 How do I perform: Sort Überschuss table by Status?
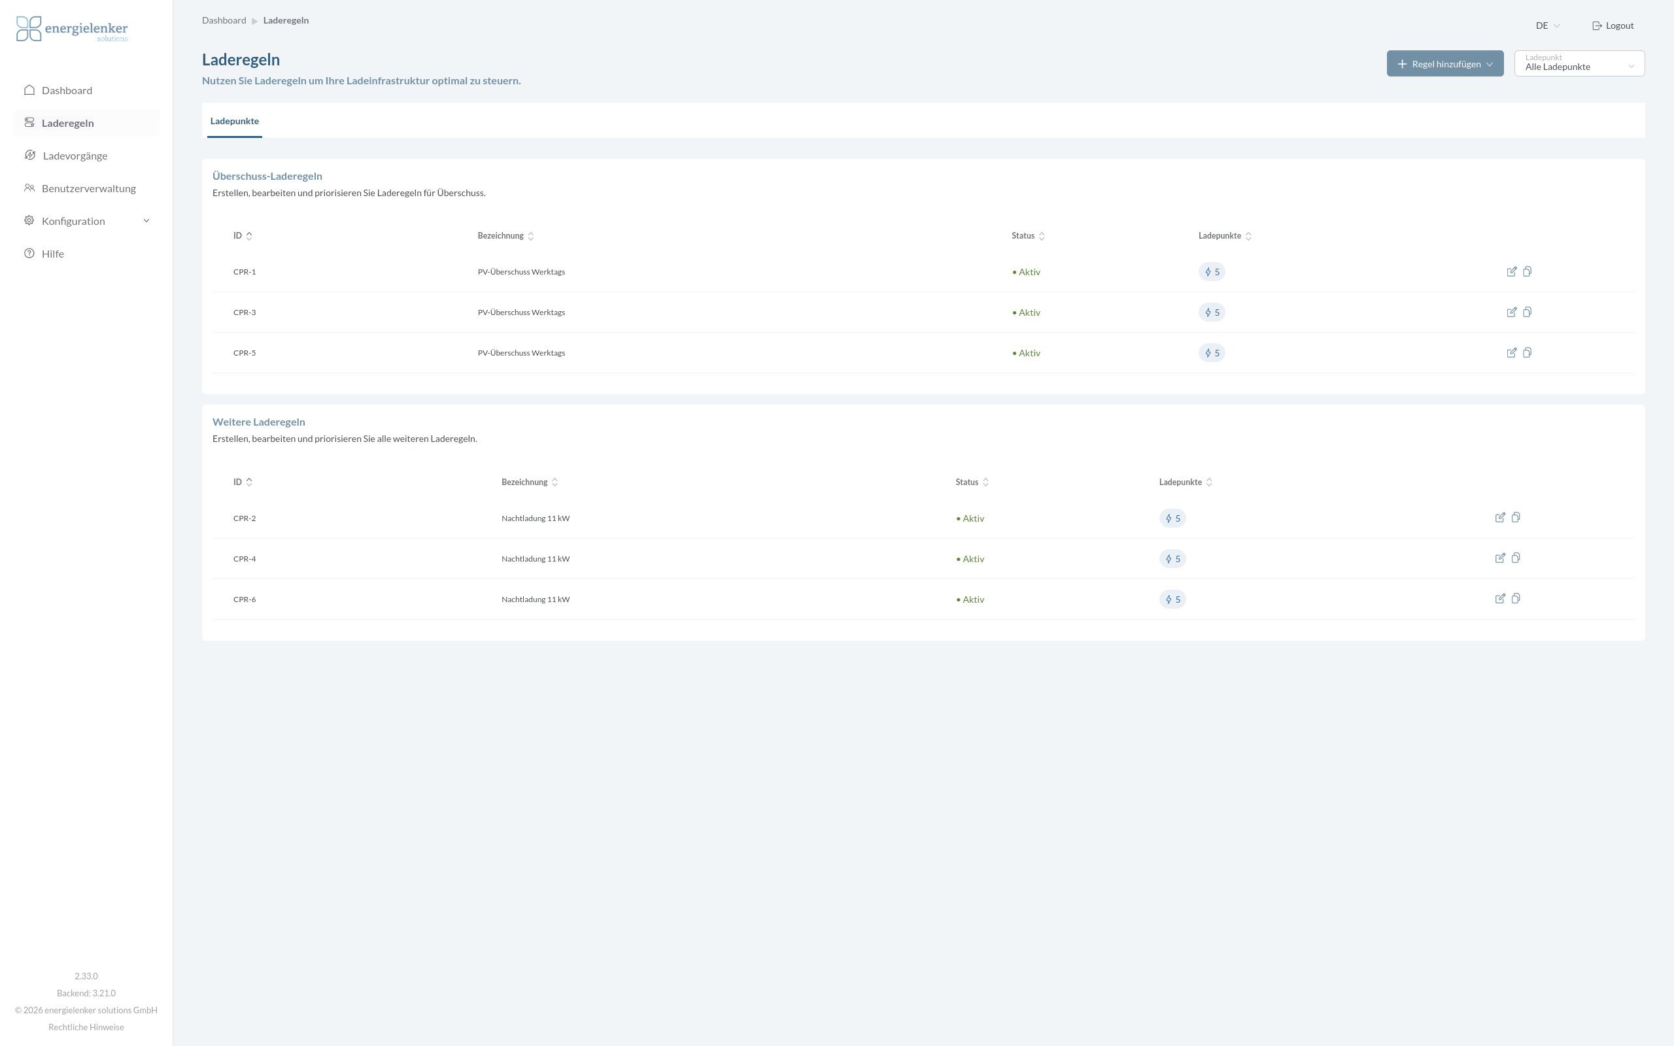pyautogui.click(x=1028, y=236)
